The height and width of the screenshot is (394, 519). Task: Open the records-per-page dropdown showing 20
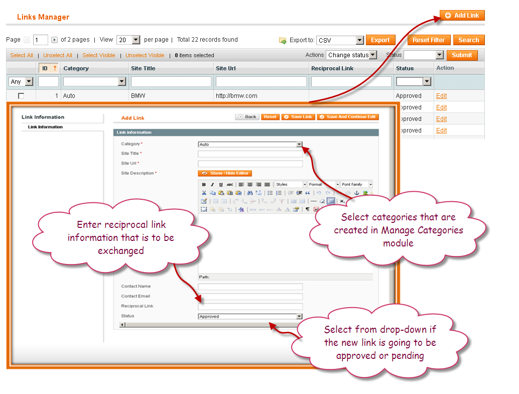click(128, 40)
